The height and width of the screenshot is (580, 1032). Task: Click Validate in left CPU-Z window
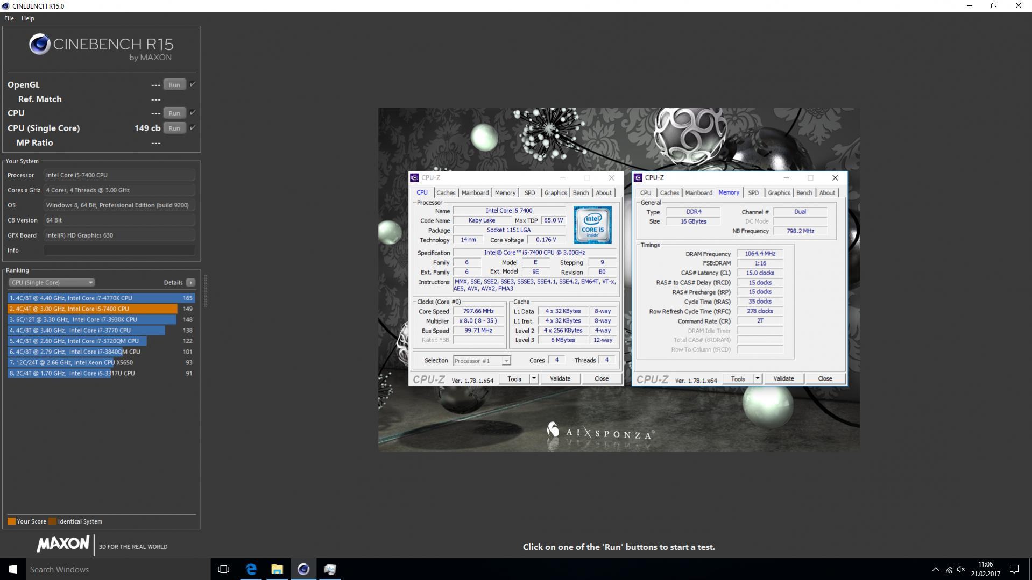point(560,379)
